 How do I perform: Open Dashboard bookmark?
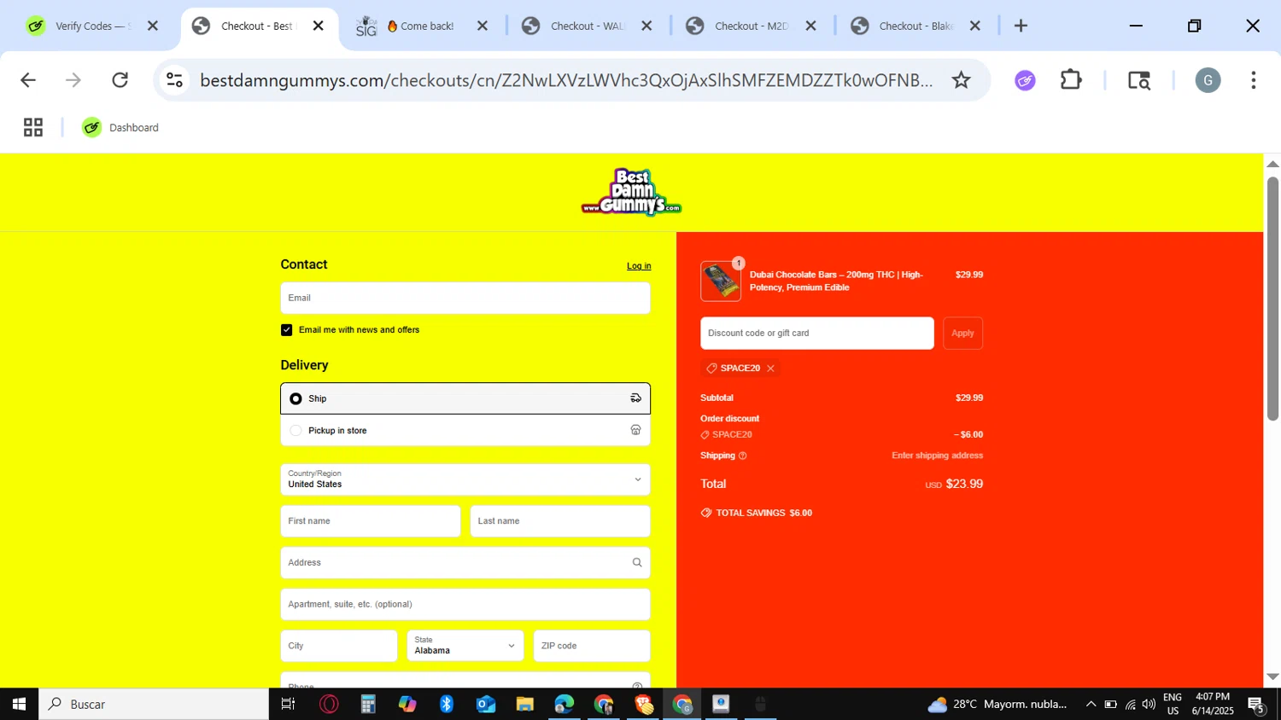[120, 128]
